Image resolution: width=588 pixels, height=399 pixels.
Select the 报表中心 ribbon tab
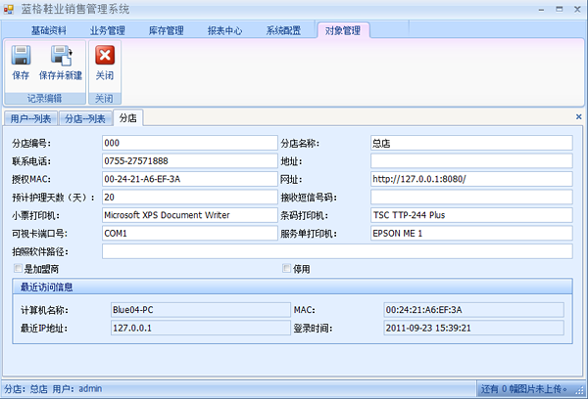(x=225, y=30)
